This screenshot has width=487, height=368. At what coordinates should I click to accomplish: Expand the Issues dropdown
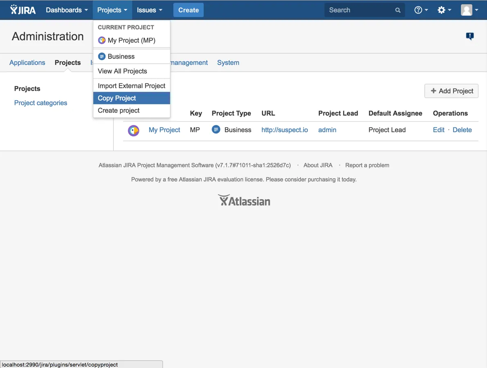click(149, 10)
